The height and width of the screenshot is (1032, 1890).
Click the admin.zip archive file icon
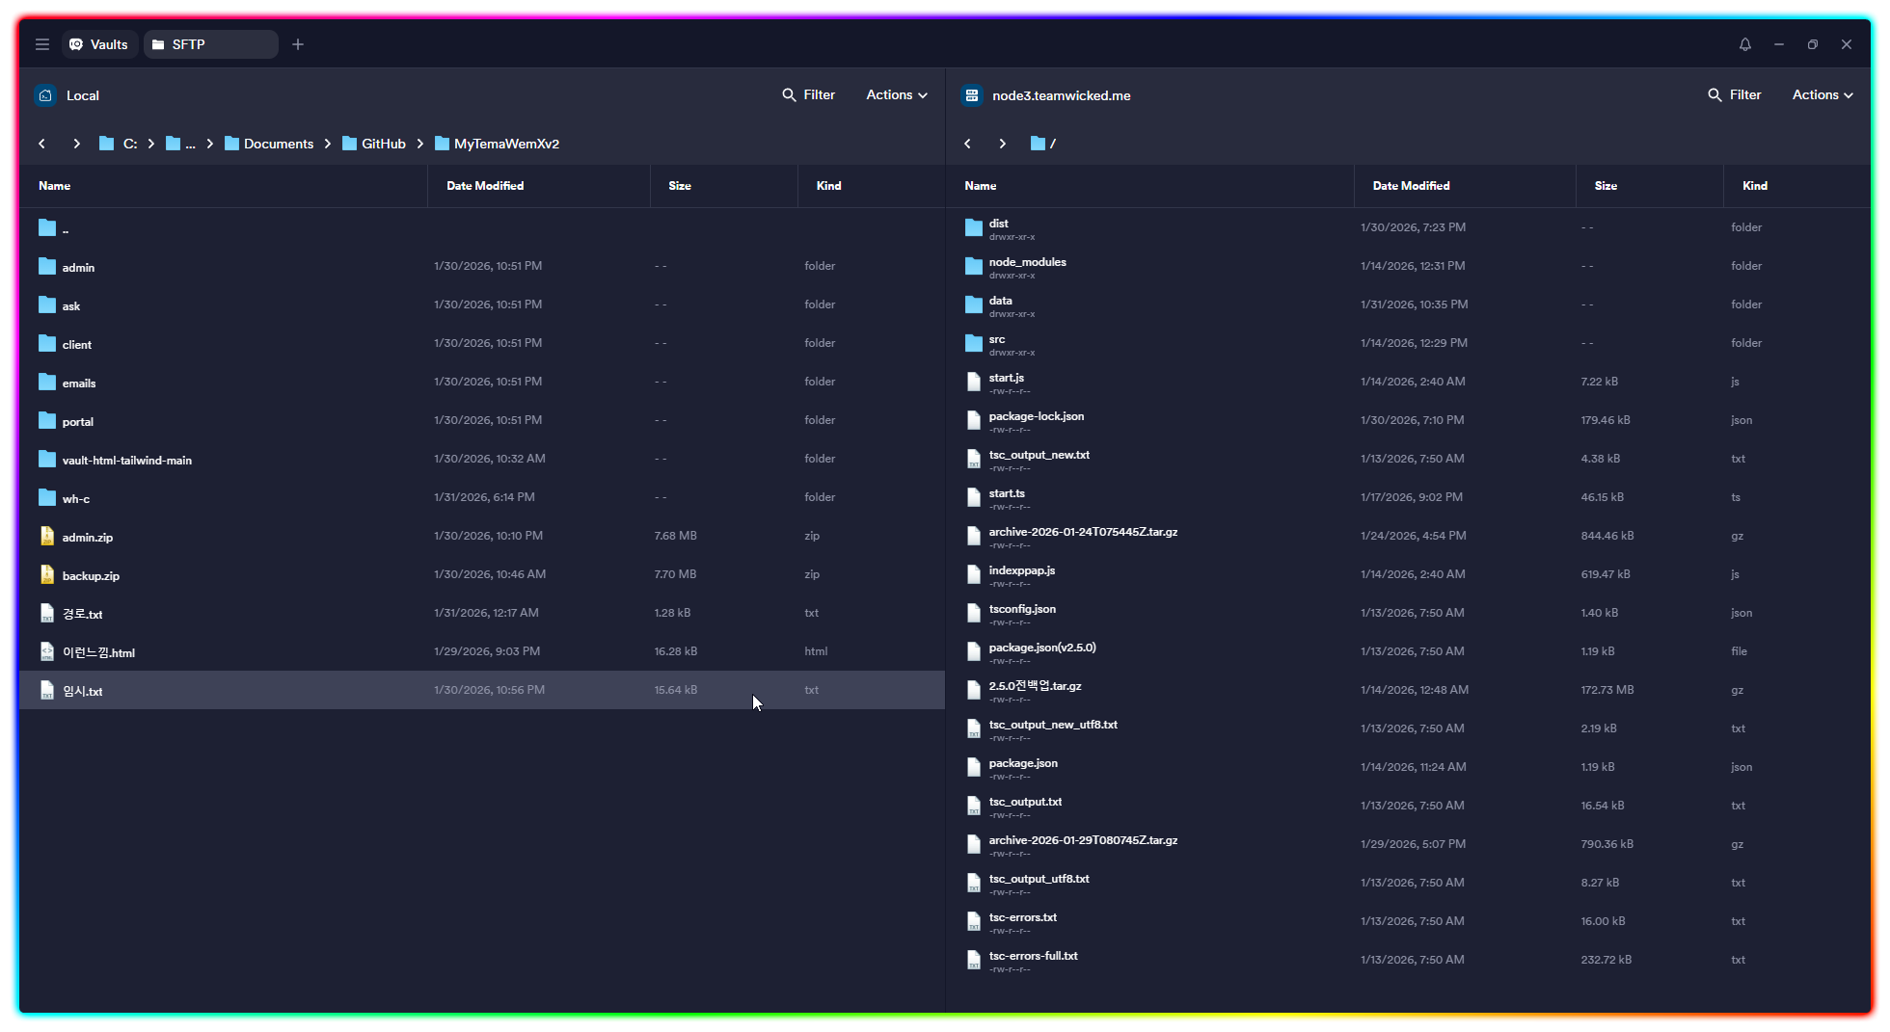click(47, 537)
